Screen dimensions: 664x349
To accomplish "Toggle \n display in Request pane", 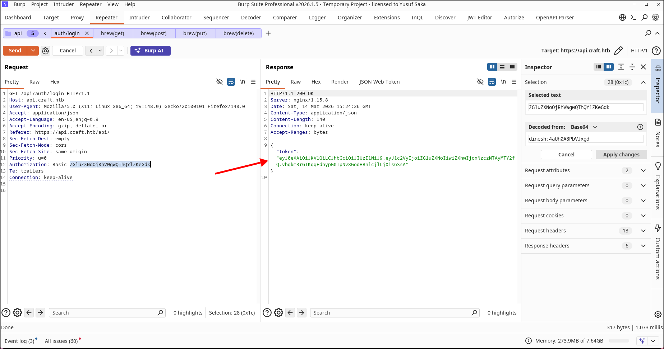I will click(243, 82).
